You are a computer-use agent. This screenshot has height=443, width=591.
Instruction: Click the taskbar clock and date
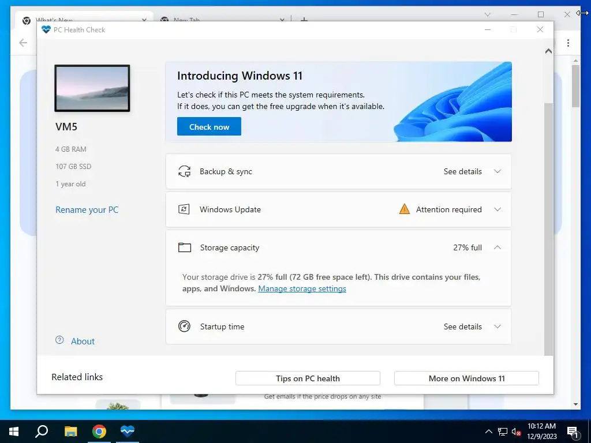point(541,431)
